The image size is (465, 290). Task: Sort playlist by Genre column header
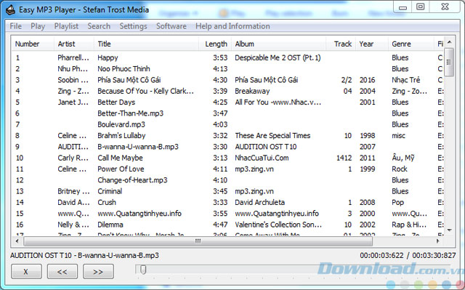click(x=411, y=44)
